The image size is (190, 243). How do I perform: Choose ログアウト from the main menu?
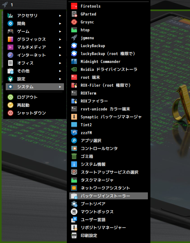click(x=35, y=97)
